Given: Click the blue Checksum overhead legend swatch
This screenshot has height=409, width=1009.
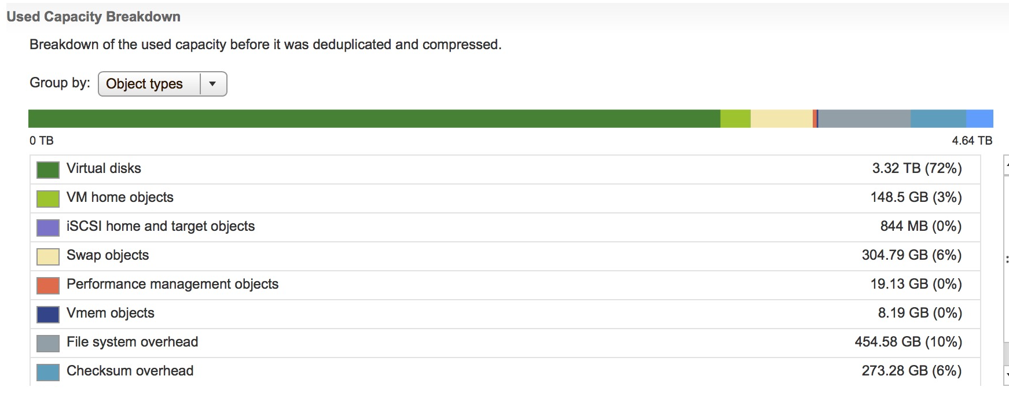Looking at the screenshot, I should (x=47, y=372).
